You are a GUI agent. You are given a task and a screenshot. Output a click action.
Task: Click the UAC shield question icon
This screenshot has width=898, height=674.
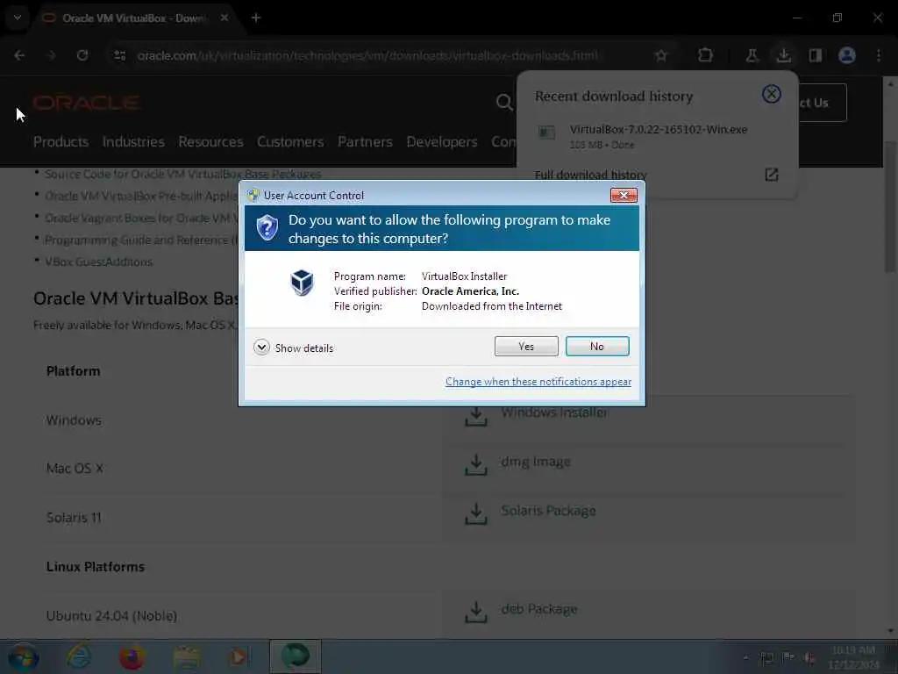(267, 228)
